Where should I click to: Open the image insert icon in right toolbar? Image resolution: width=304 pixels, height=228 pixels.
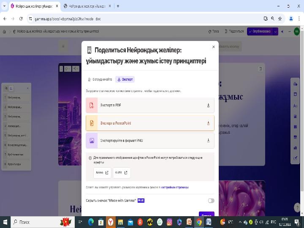295,117
